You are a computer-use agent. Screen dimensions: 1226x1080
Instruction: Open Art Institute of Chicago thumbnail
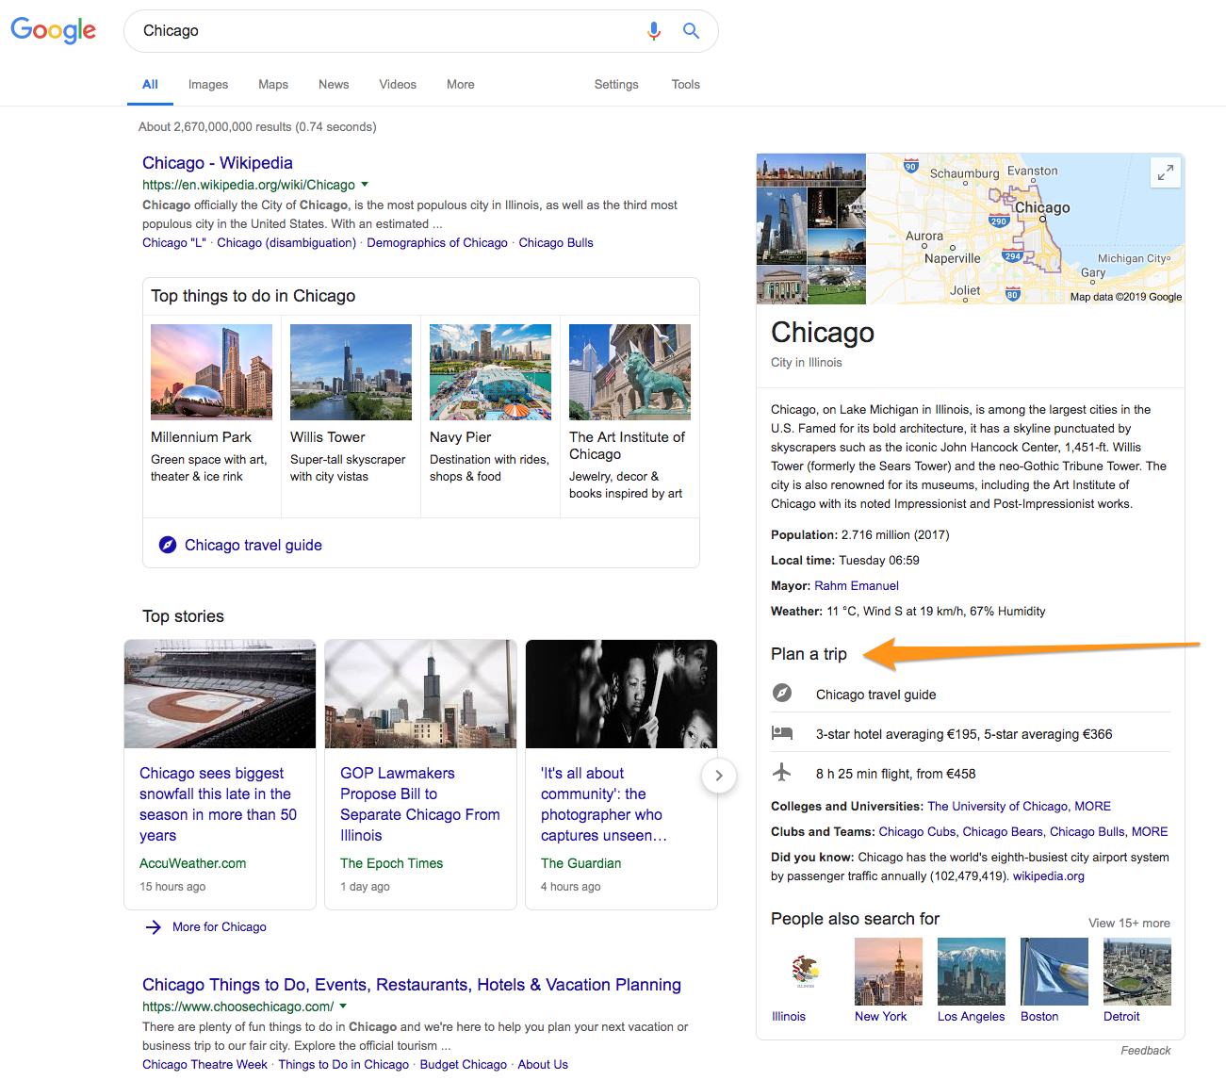pos(629,372)
